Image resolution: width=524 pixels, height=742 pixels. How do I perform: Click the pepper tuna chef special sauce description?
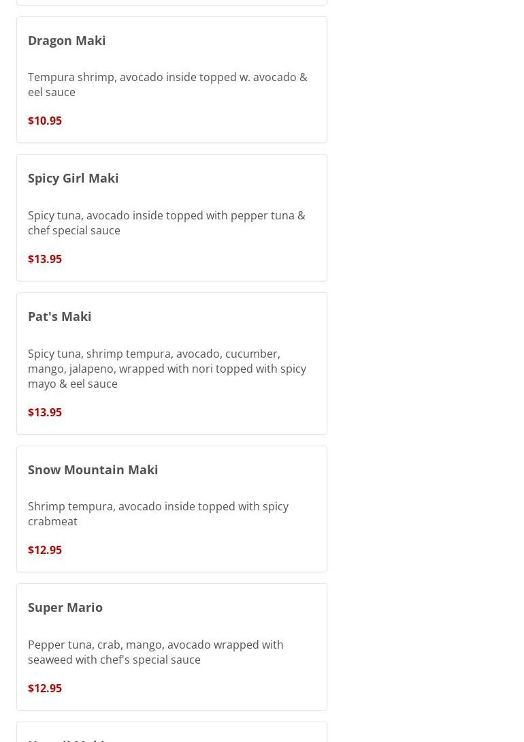[x=166, y=223]
